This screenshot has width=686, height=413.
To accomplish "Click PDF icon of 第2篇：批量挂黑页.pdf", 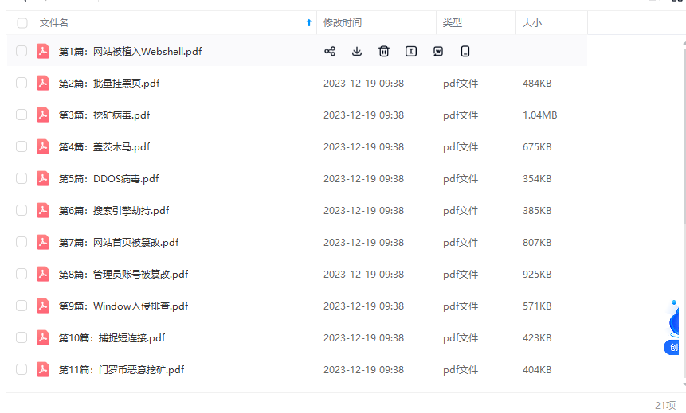I will (x=43, y=83).
